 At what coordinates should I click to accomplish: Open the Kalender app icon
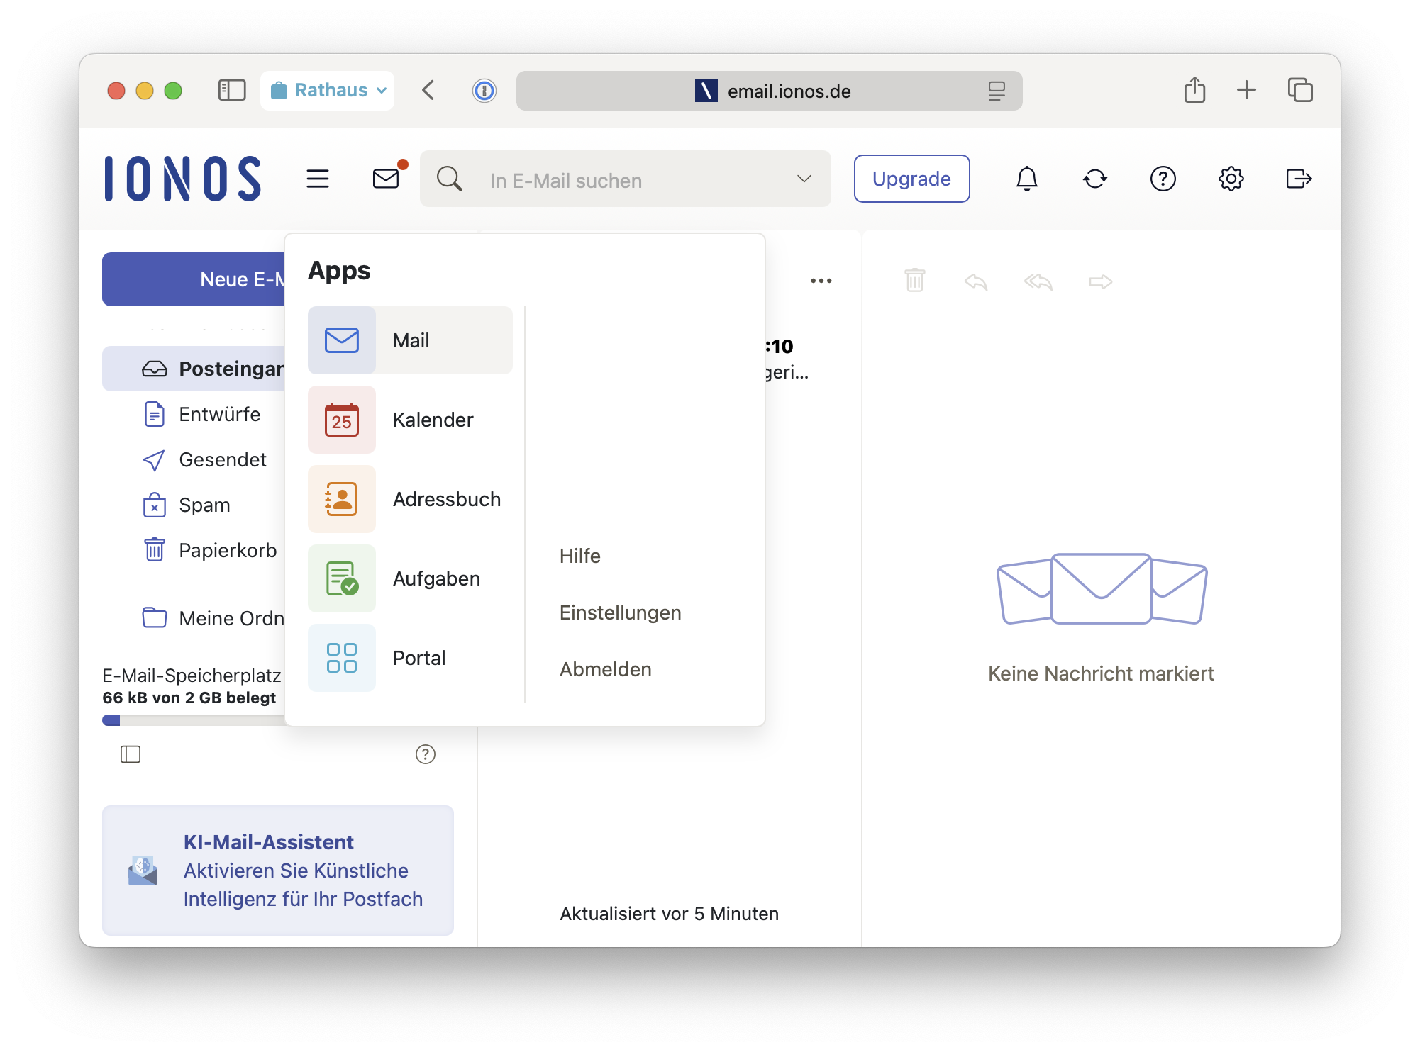point(341,420)
